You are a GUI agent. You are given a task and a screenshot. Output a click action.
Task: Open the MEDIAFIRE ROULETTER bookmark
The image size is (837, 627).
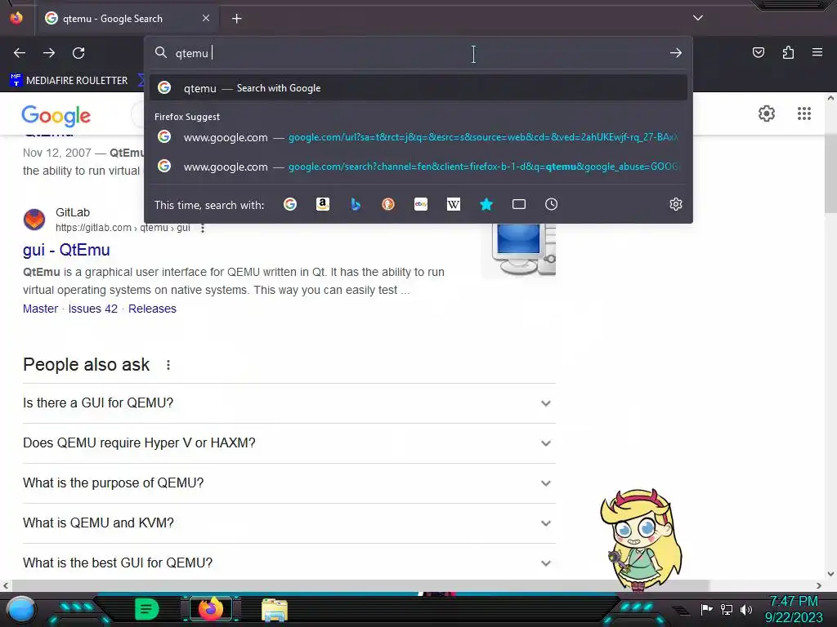pyautogui.click(x=69, y=81)
